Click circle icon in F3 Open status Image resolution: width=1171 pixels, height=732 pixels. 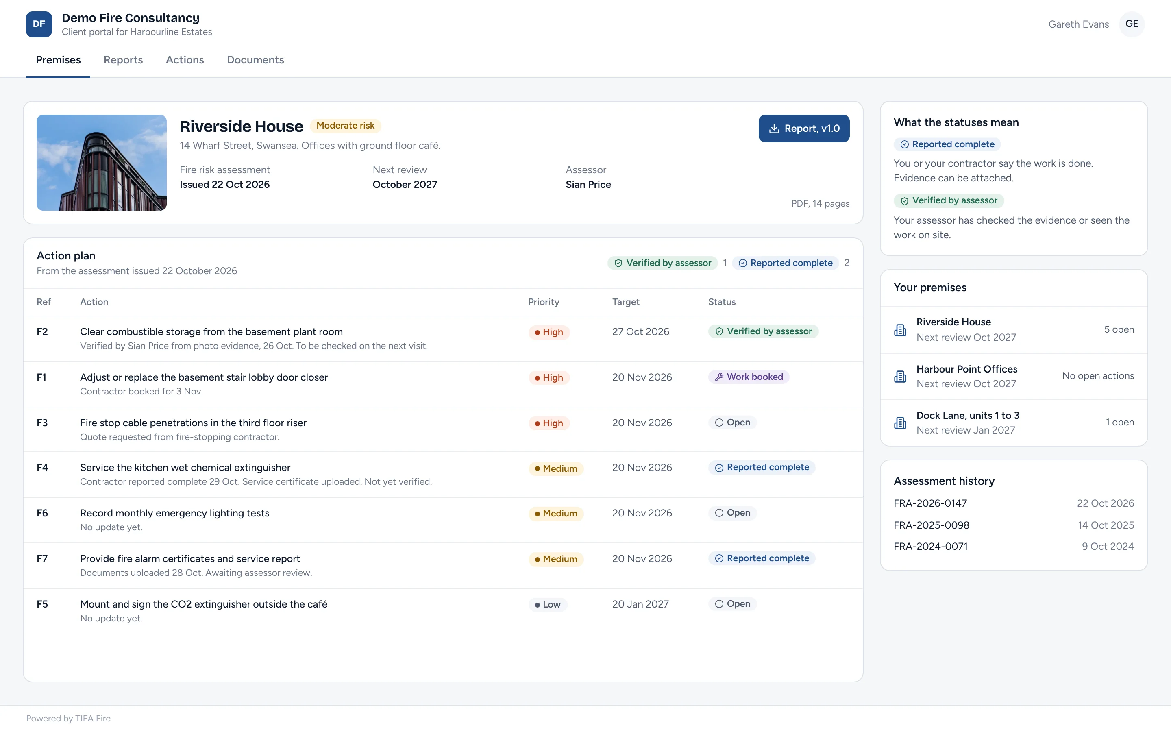pyautogui.click(x=719, y=423)
